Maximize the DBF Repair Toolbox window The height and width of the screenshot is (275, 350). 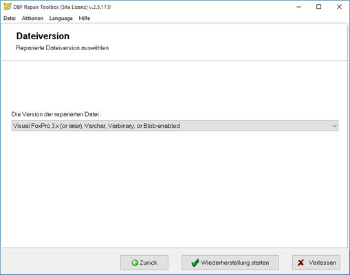point(318,7)
